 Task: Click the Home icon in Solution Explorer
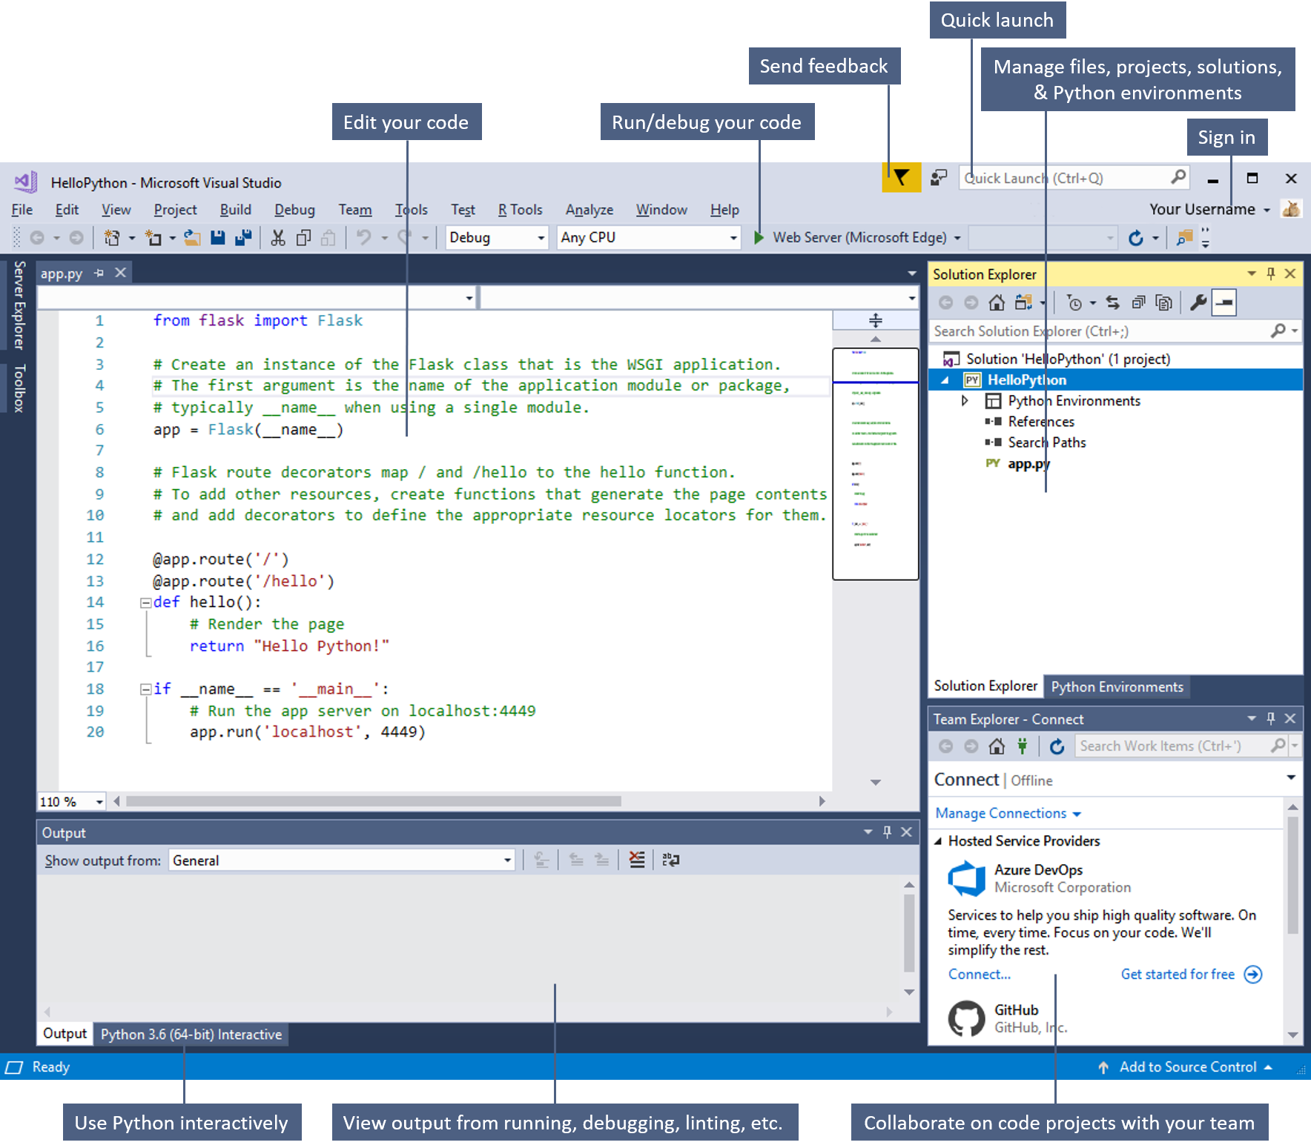coord(996,302)
